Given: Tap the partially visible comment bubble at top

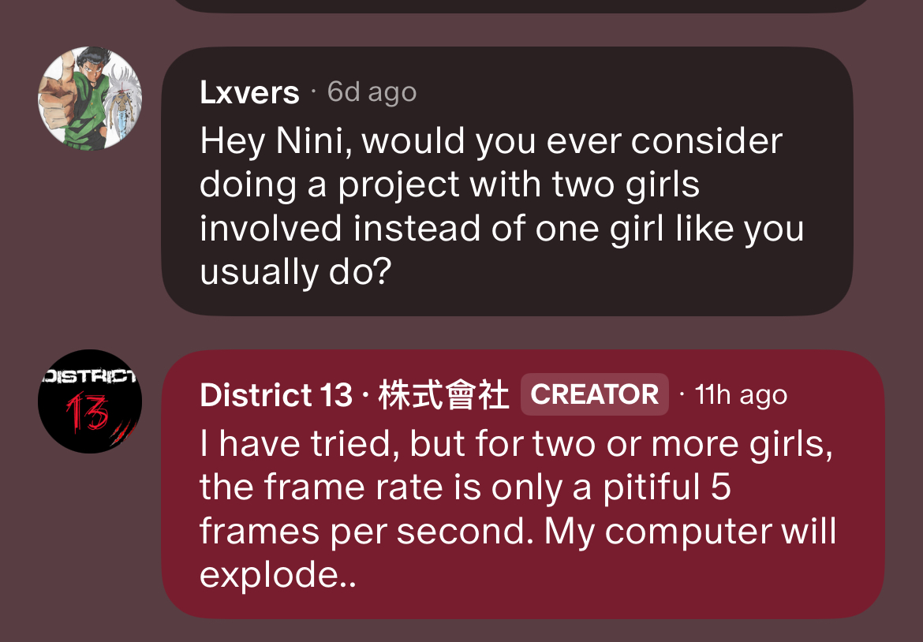Looking at the screenshot, I should coord(521,5).
